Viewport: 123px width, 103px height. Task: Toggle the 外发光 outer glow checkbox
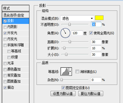(5, 33)
